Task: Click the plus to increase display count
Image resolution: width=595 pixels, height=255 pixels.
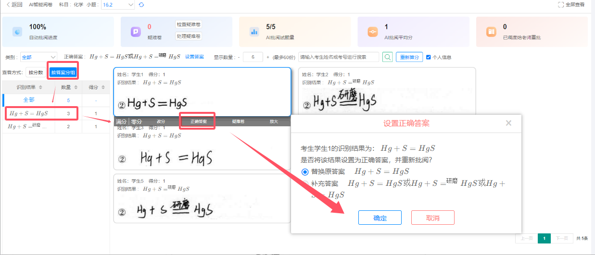Action: pyautogui.click(x=267, y=57)
